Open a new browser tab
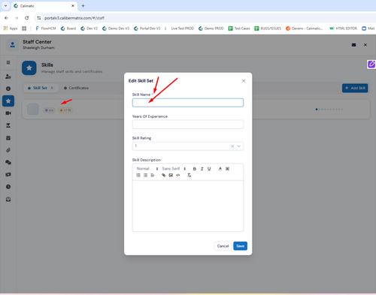This screenshot has height=295, width=376. pyautogui.click(x=83, y=6)
